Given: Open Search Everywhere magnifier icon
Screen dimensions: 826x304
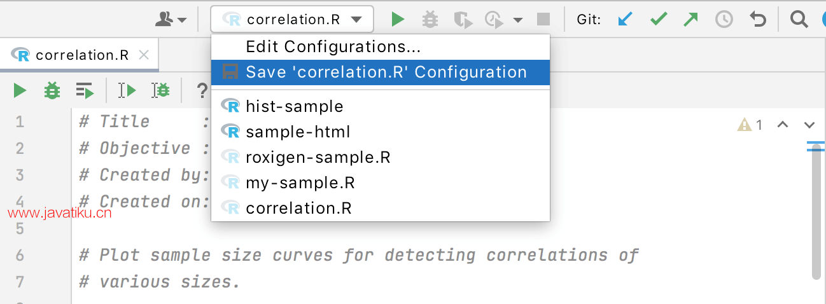Looking at the screenshot, I should click(x=799, y=20).
